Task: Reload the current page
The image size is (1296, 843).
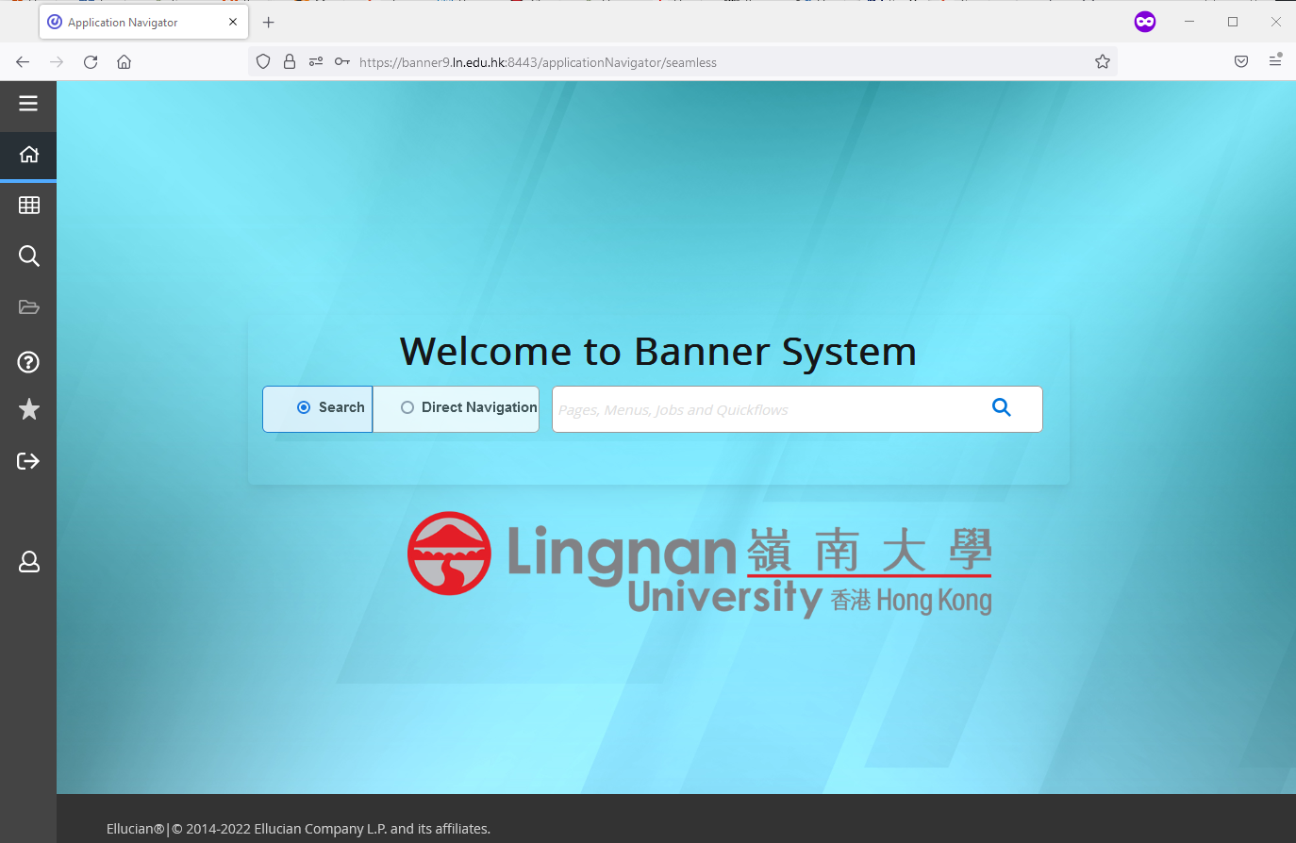Action: click(x=91, y=62)
